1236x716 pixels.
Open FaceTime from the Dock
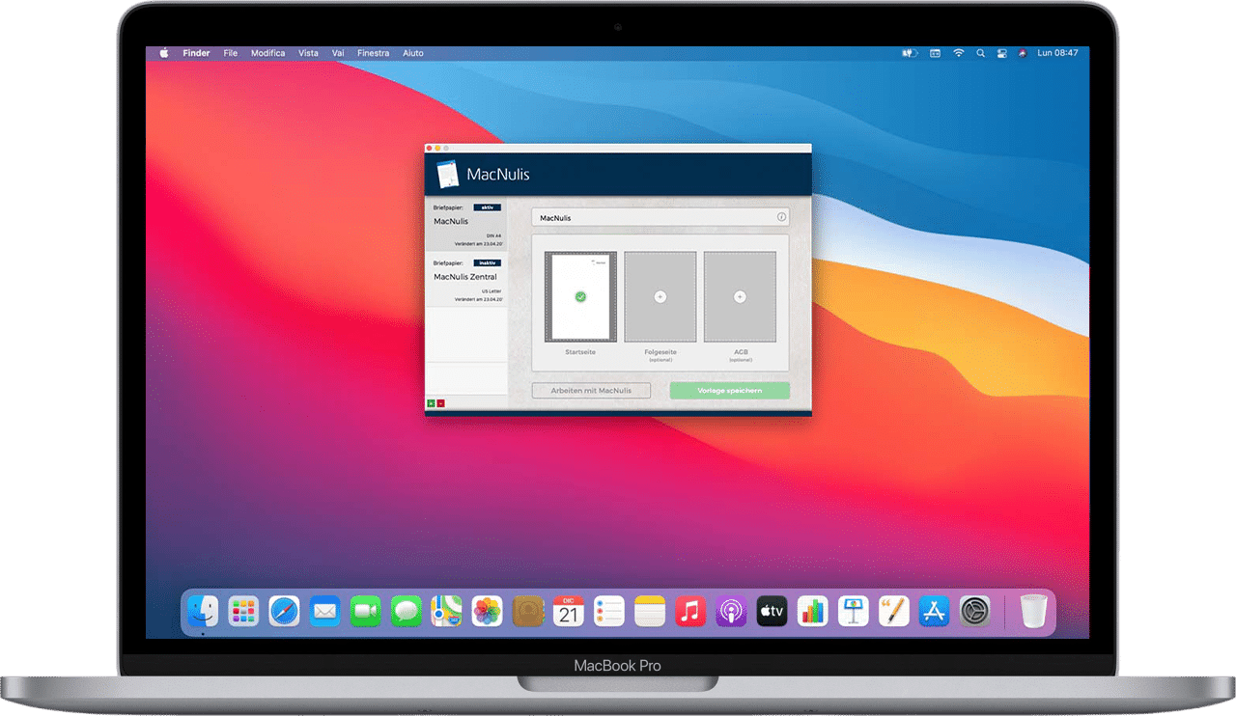coord(365,611)
